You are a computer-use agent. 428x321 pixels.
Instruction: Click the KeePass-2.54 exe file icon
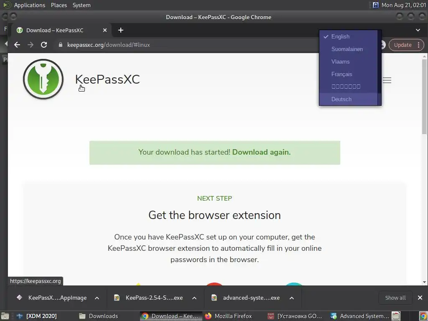pyautogui.click(x=117, y=298)
